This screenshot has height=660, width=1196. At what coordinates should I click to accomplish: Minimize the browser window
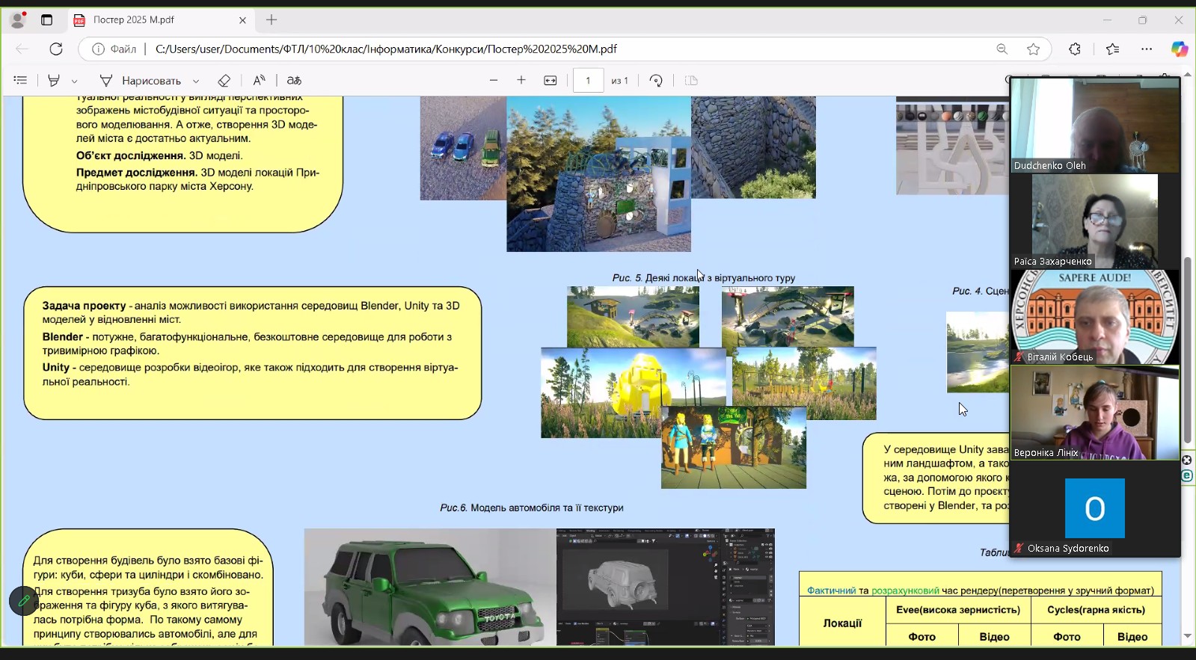pos(1108,20)
